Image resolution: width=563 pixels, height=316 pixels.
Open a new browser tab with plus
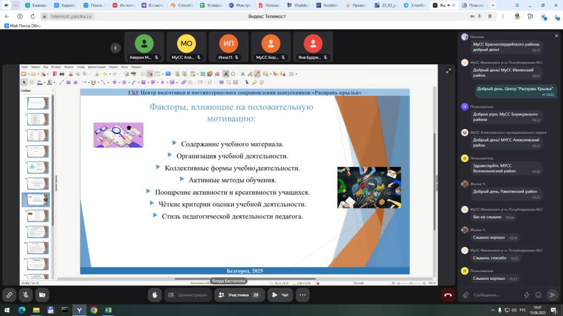(493, 5)
